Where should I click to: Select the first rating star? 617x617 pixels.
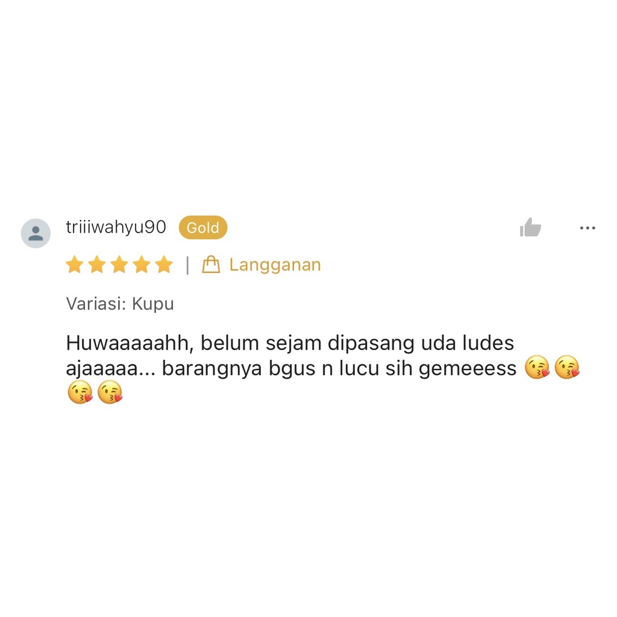point(74,265)
